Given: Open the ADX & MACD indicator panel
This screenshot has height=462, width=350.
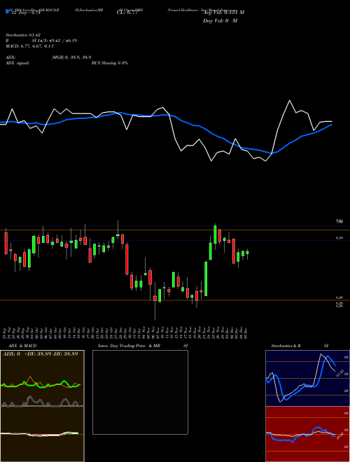Looking at the screenshot, I should (x=42, y=406).
